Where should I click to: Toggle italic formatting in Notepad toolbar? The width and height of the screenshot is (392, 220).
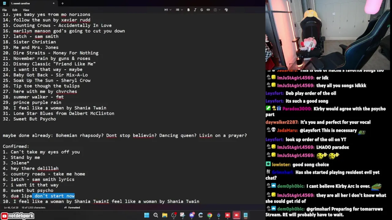click(195, 10)
